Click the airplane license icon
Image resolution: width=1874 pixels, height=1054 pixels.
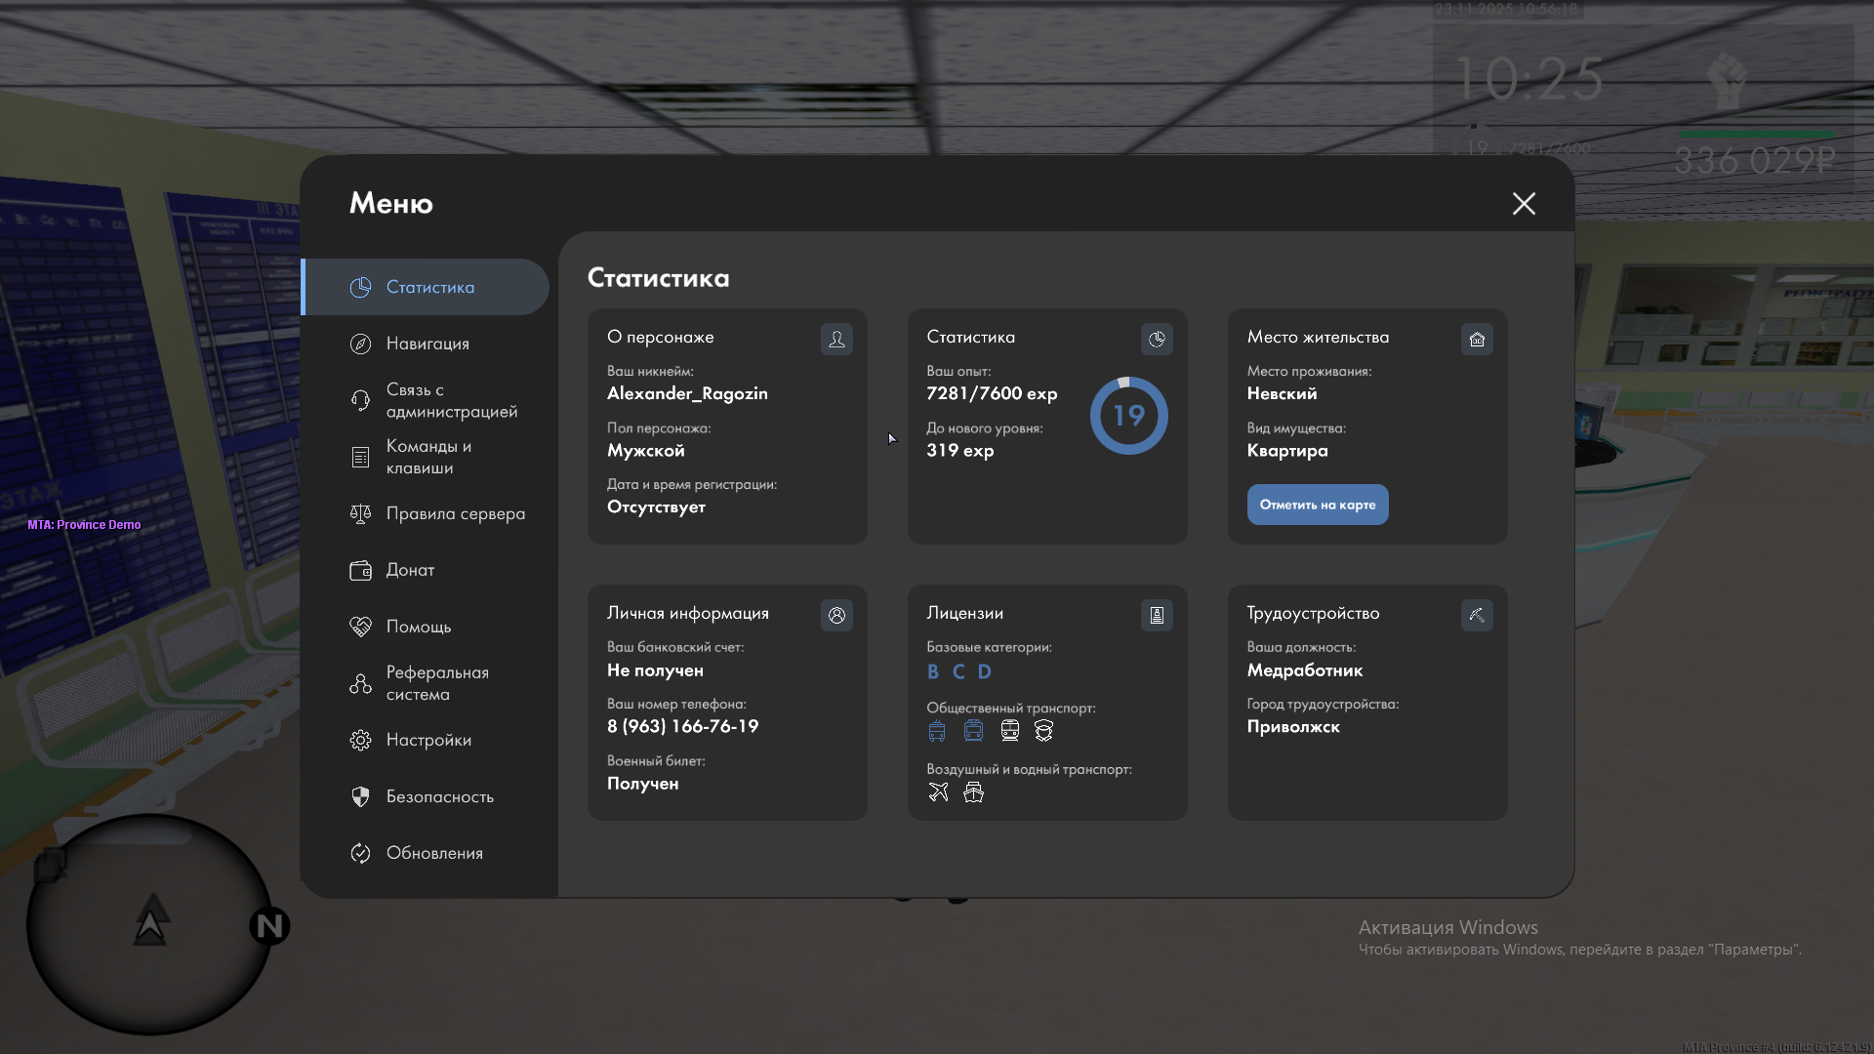[938, 791]
